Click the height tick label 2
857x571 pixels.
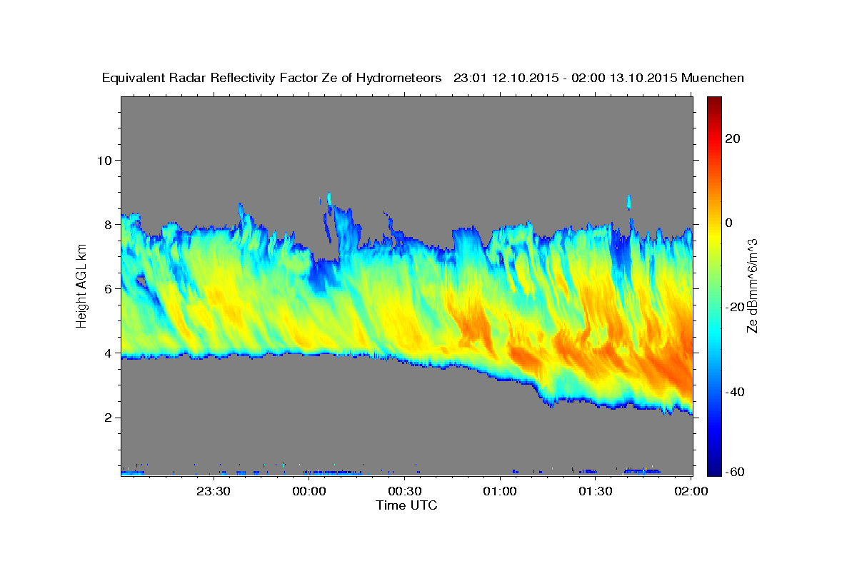click(108, 417)
